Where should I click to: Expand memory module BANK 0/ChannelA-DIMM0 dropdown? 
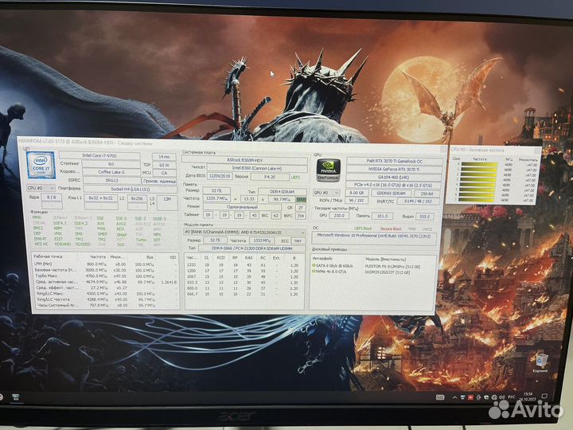[244, 233]
